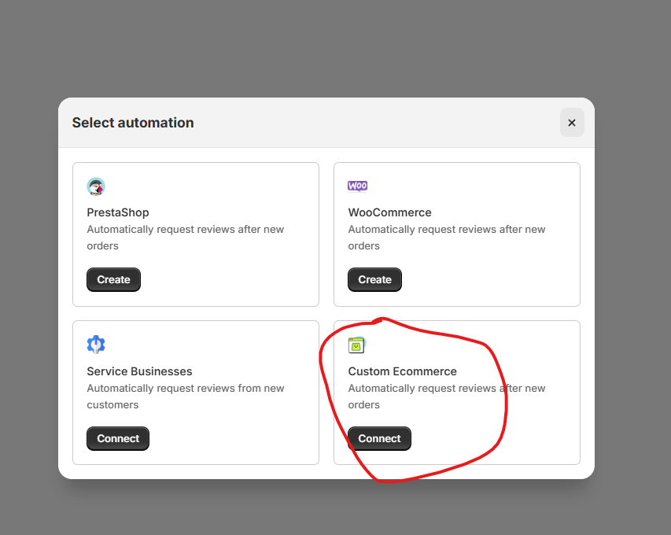Connect the Service Businesses automation
The width and height of the screenshot is (671, 535).
point(118,439)
